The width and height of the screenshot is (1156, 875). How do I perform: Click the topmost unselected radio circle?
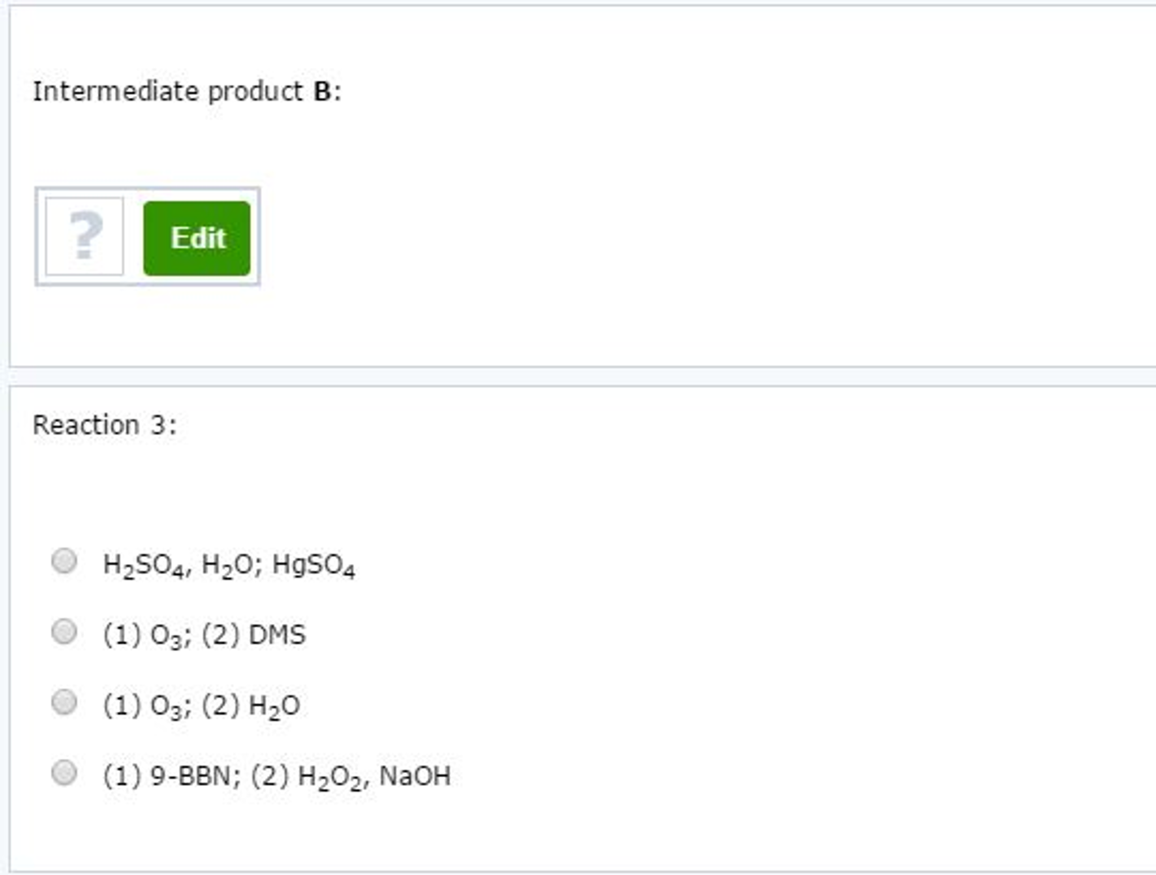click(64, 563)
